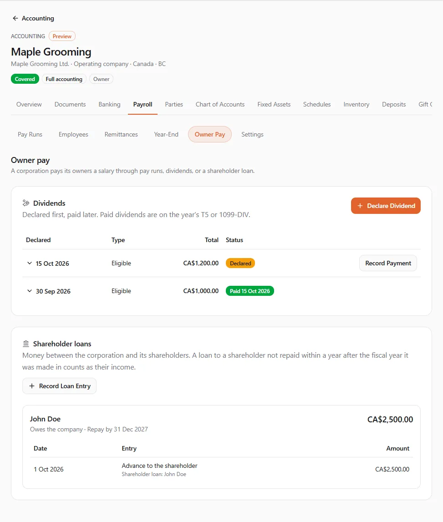This screenshot has width=443, height=522.
Task: Open the Banking tab
Action: tap(109, 105)
